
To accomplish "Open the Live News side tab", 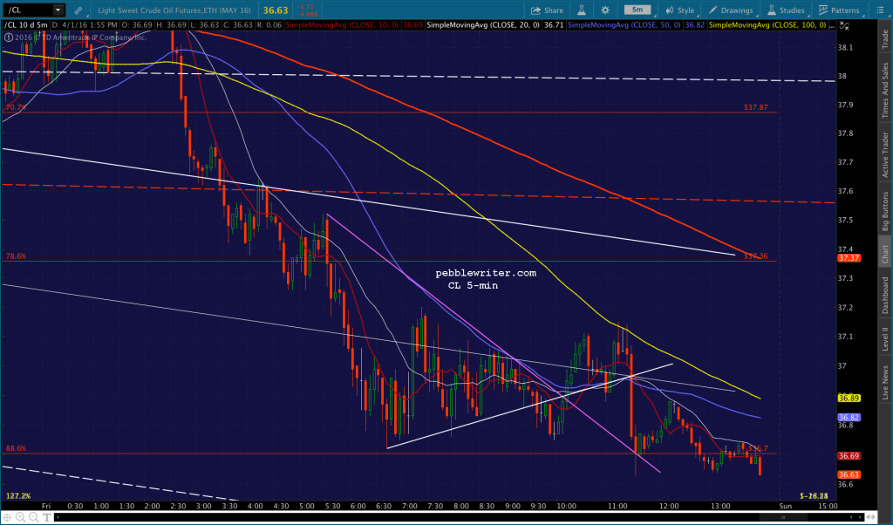I will (x=885, y=382).
